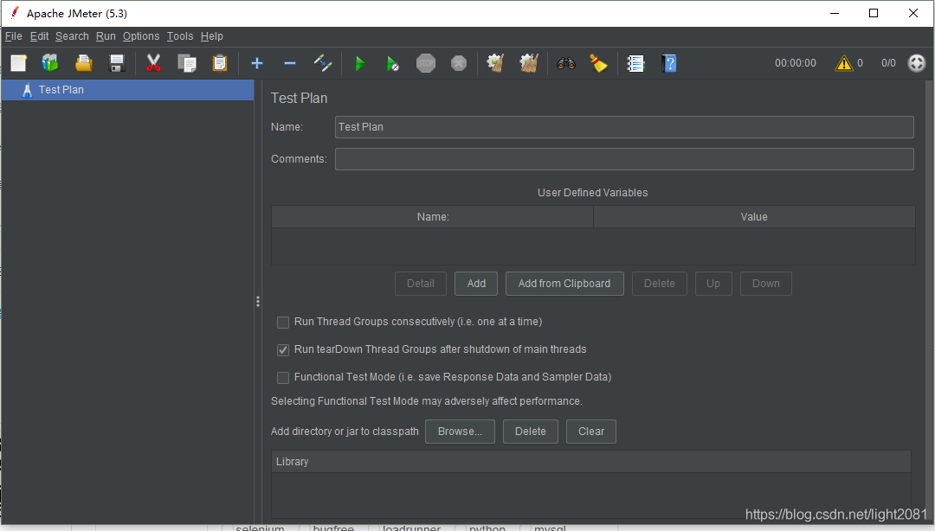
Task: Open the File menu
Action: [13, 36]
